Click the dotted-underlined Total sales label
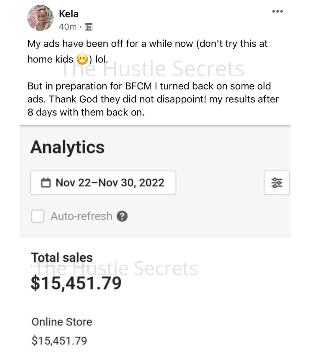The height and width of the screenshot is (354, 310). [x=62, y=258]
